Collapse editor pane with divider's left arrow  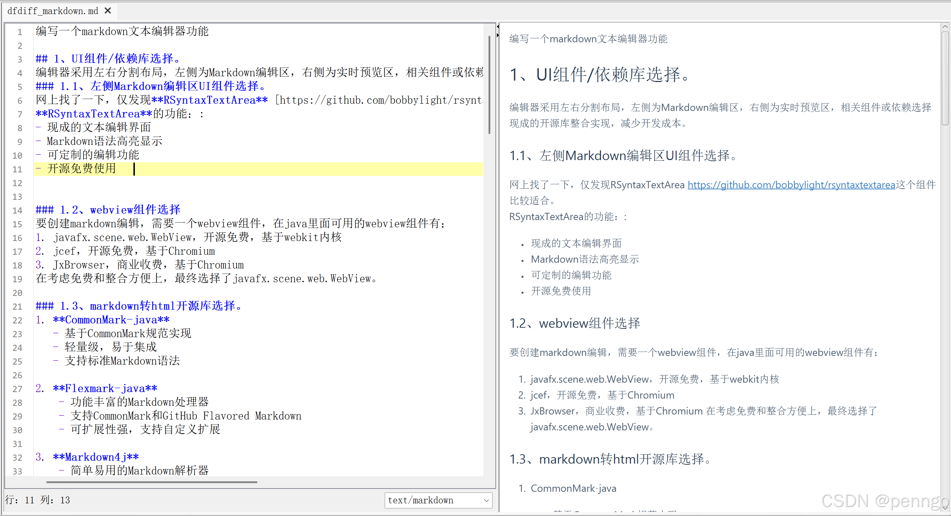click(498, 26)
